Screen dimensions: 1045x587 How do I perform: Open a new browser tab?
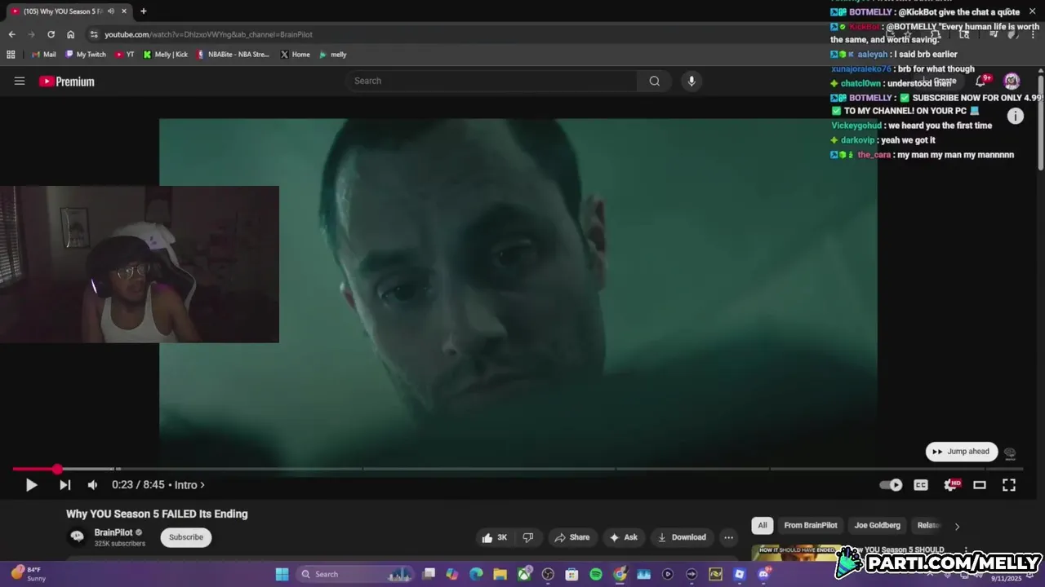click(143, 11)
